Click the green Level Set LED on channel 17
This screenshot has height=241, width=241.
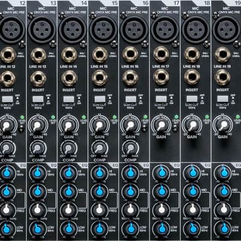tap(176, 117)
